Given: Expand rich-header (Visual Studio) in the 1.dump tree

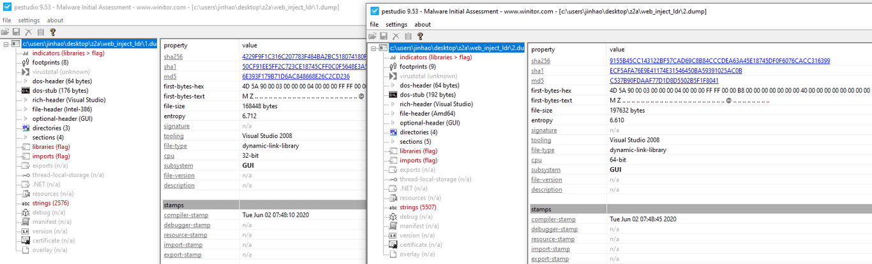Looking at the screenshot, I should (x=26, y=100).
